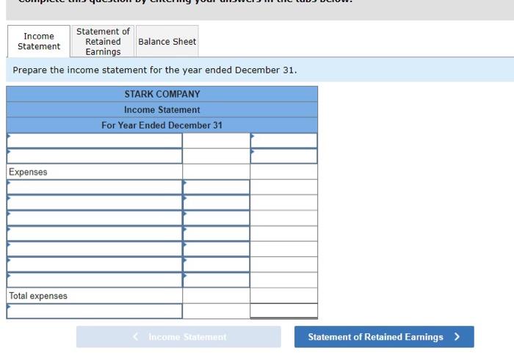Open the second expense name dropdown
514x353 pixels.
coord(95,203)
